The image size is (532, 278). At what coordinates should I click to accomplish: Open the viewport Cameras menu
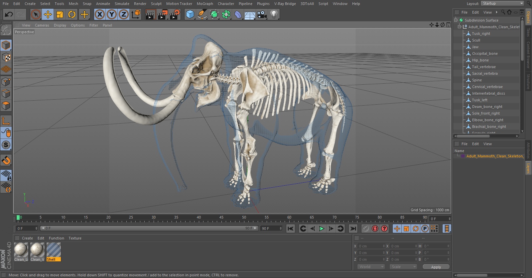click(42, 25)
